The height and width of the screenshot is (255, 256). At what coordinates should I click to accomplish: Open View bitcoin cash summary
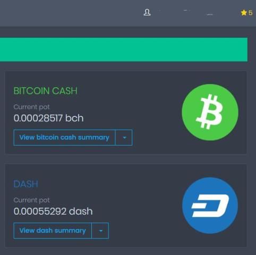pos(64,138)
